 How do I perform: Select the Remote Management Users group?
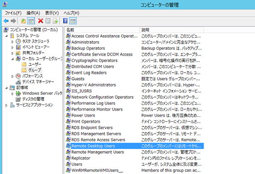(98, 152)
